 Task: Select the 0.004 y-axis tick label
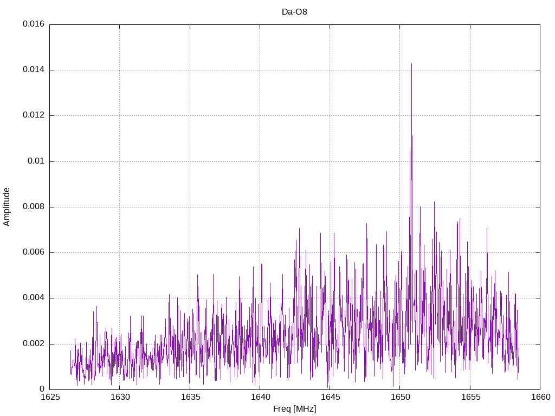pyautogui.click(x=34, y=298)
